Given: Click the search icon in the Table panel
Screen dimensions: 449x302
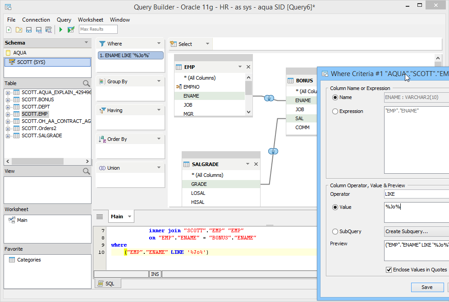Looking at the screenshot, I should (86, 83).
